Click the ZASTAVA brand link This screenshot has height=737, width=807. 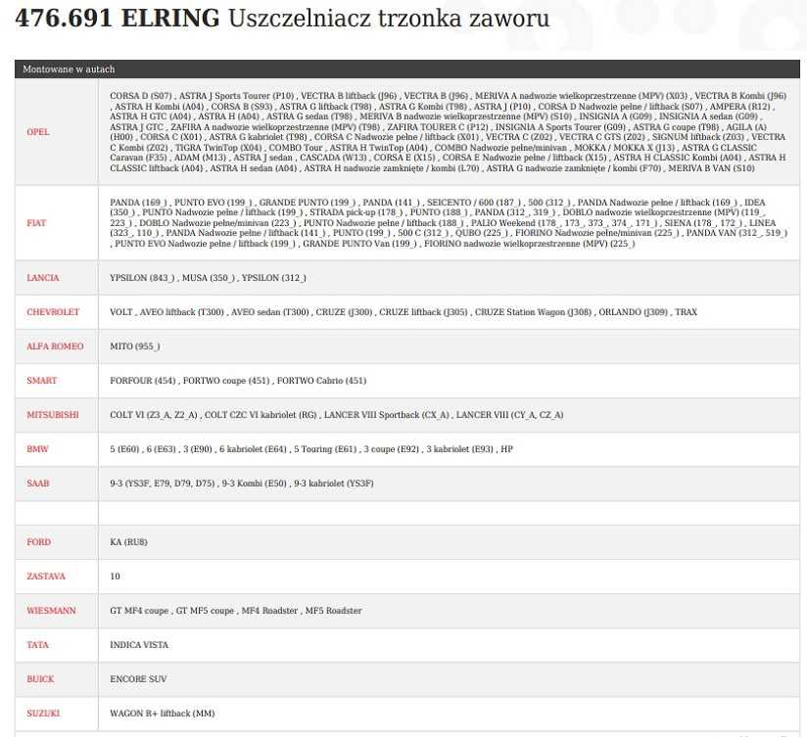46,576
